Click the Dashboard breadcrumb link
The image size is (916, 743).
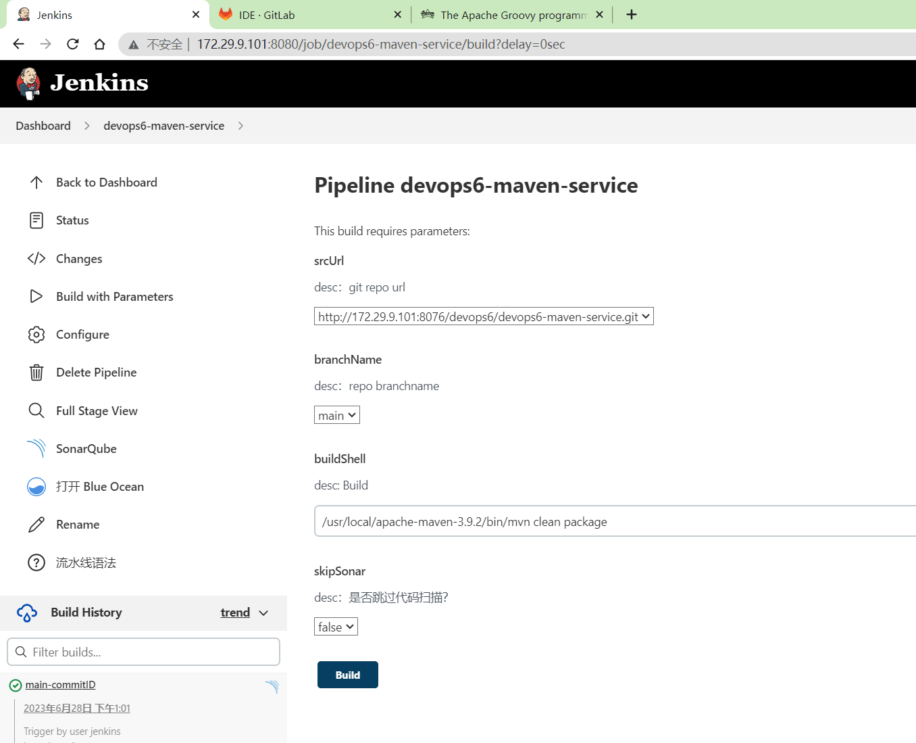43,126
